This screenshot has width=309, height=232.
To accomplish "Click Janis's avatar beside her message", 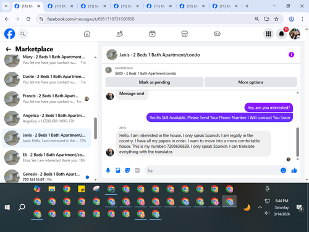I will tap(110, 152).
